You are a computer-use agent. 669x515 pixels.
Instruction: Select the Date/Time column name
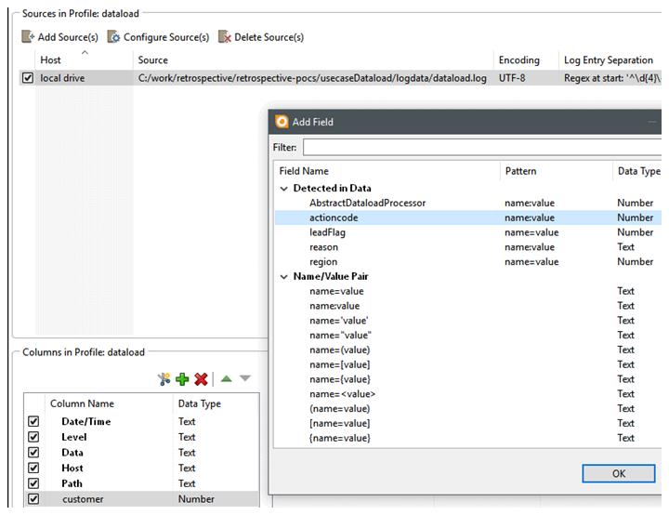[x=86, y=421]
